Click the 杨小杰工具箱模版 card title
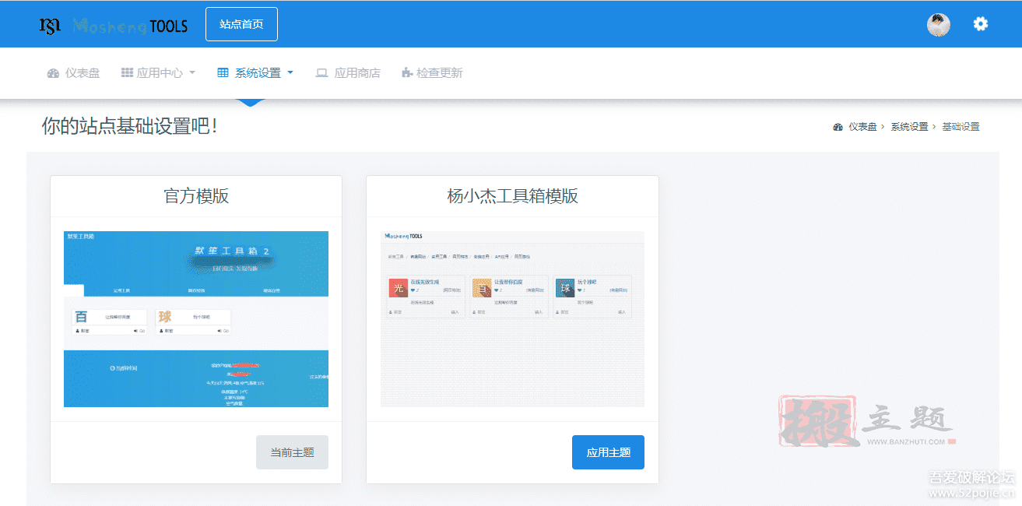 pyautogui.click(x=512, y=196)
